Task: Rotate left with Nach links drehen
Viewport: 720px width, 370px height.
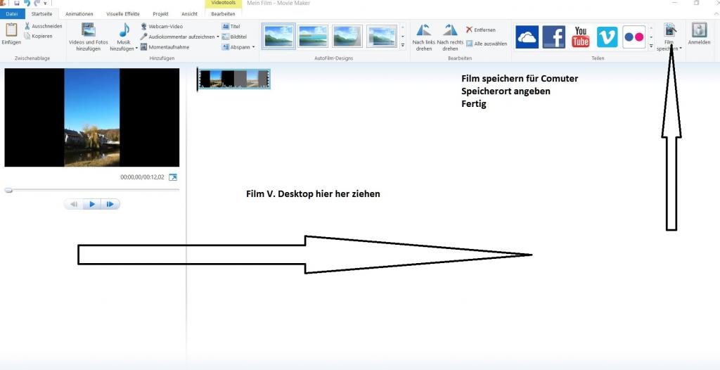Action: [x=423, y=30]
